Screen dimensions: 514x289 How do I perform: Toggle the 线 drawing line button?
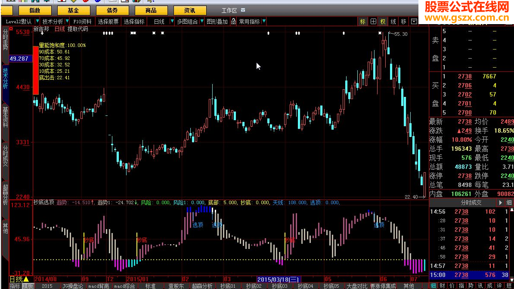393,22
